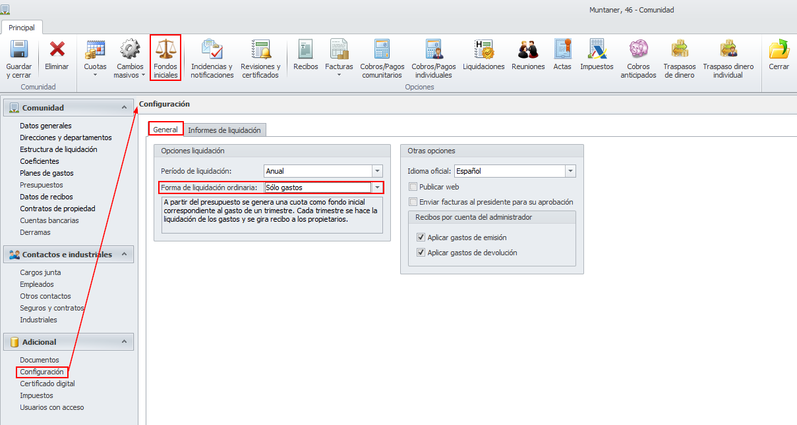Open Usuarios con acceso

52,407
